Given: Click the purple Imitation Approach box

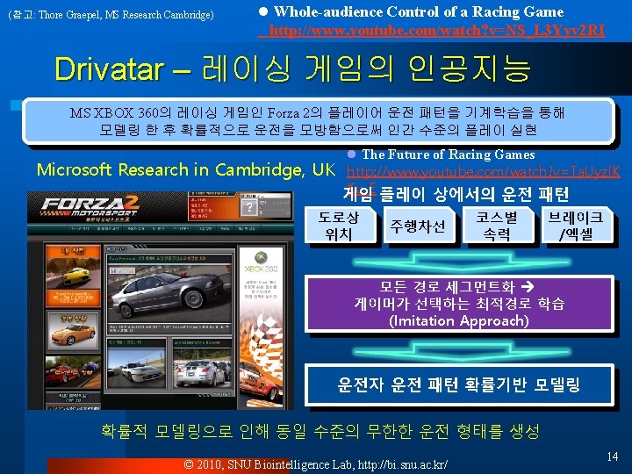Looking at the screenshot, I should (x=459, y=304).
